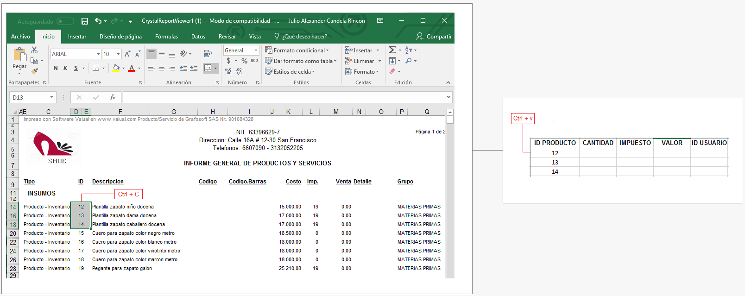Image resolution: width=745 pixels, height=296 pixels.
Task: Click the Increase Font Size icon
Action: [x=127, y=54]
